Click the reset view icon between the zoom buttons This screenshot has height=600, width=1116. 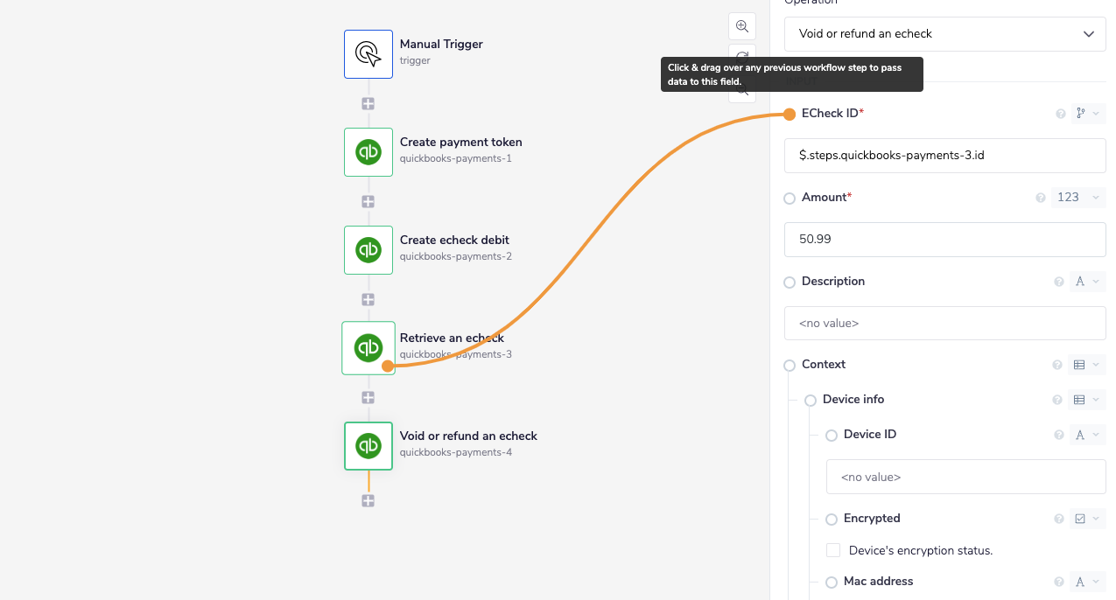[x=741, y=57]
